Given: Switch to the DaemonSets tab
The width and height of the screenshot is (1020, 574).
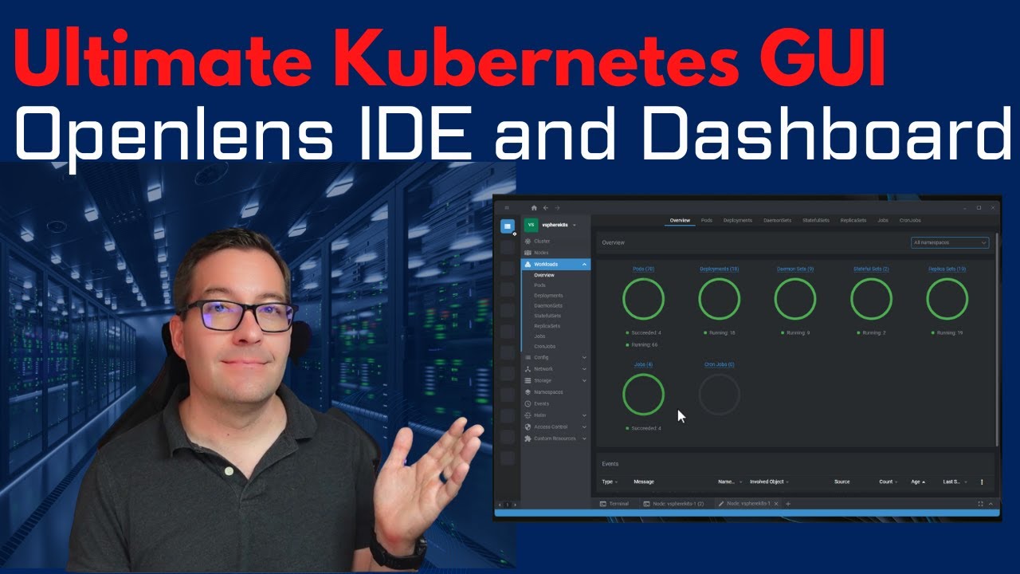Looking at the screenshot, I should tap(777, 220).
